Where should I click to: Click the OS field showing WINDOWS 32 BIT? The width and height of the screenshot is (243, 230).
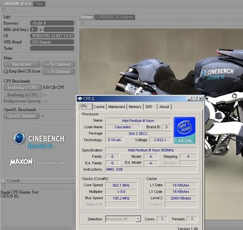[52, 36]
